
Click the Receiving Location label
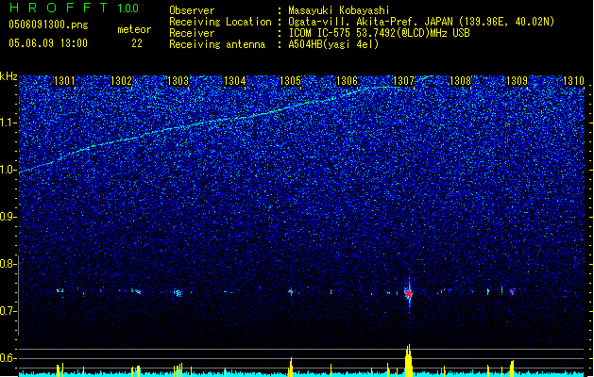[220, 22]
